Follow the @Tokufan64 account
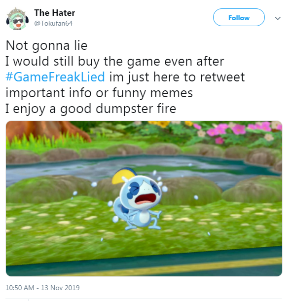Image resolution: width=293 pixels, height=301 pixels. (239, 17)
